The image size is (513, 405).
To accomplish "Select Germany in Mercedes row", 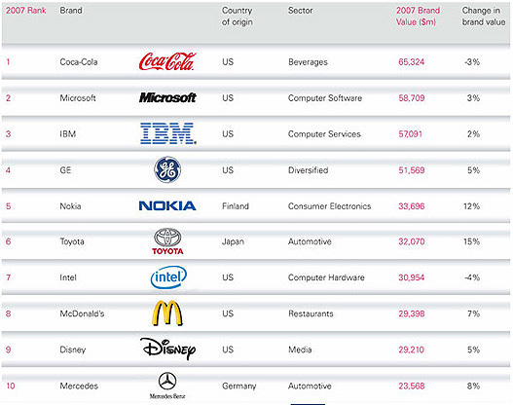I will pos(239,387).
